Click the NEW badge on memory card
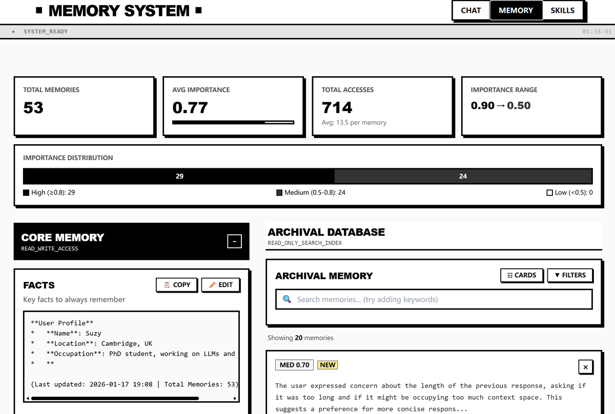 click(x=327, y=365)
